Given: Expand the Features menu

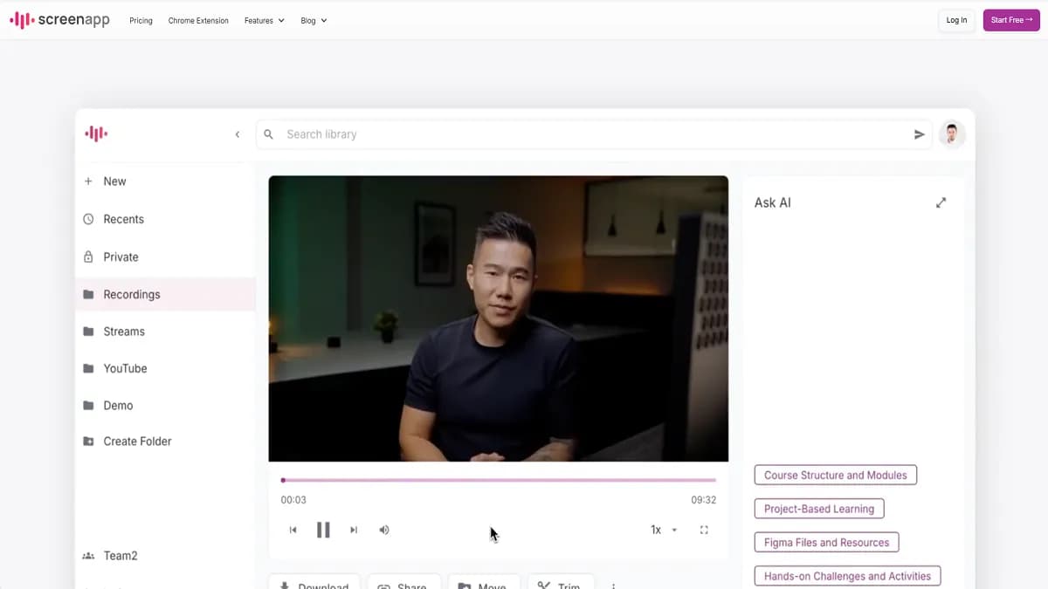Looking at the screenshot, I should tap(264, 20).
